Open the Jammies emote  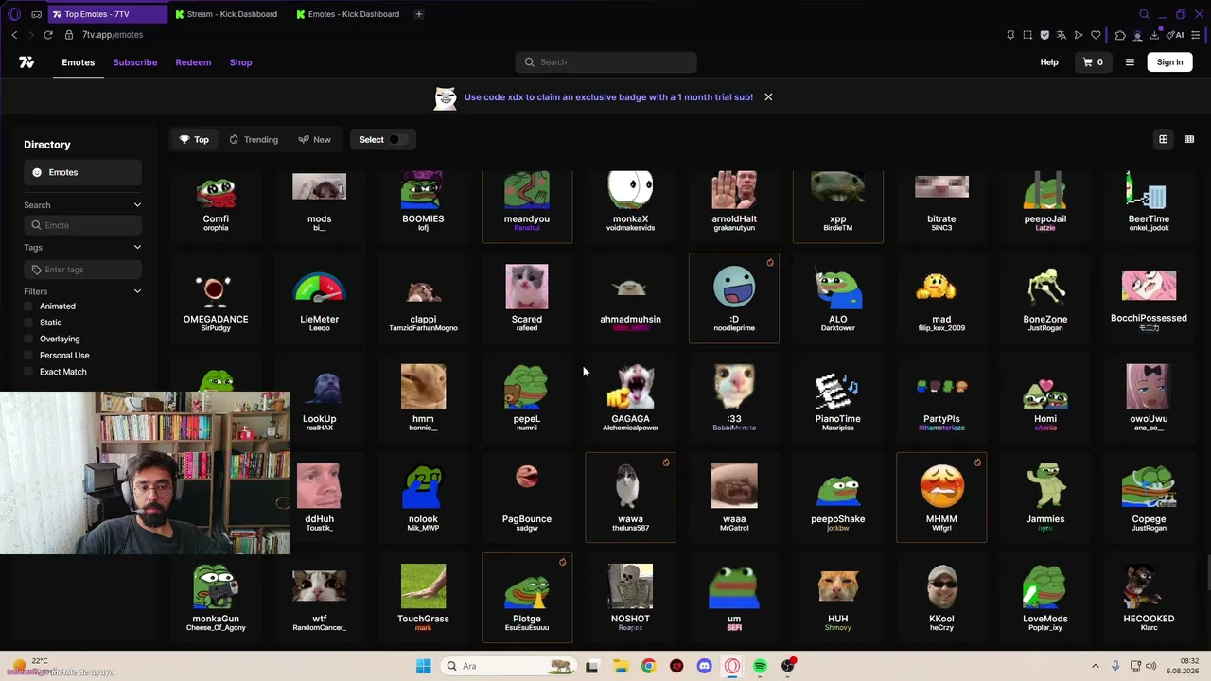[x=1045, y=498]
